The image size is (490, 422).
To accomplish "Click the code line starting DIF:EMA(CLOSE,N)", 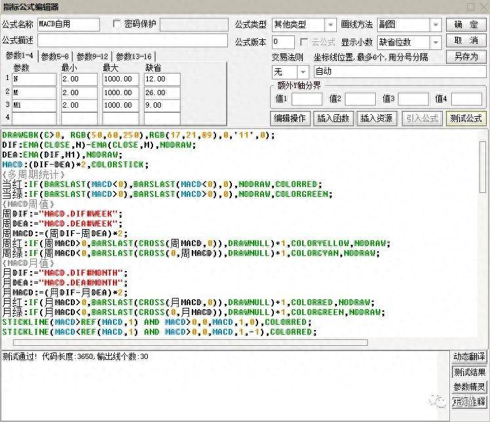I will [x=99, y=145].
